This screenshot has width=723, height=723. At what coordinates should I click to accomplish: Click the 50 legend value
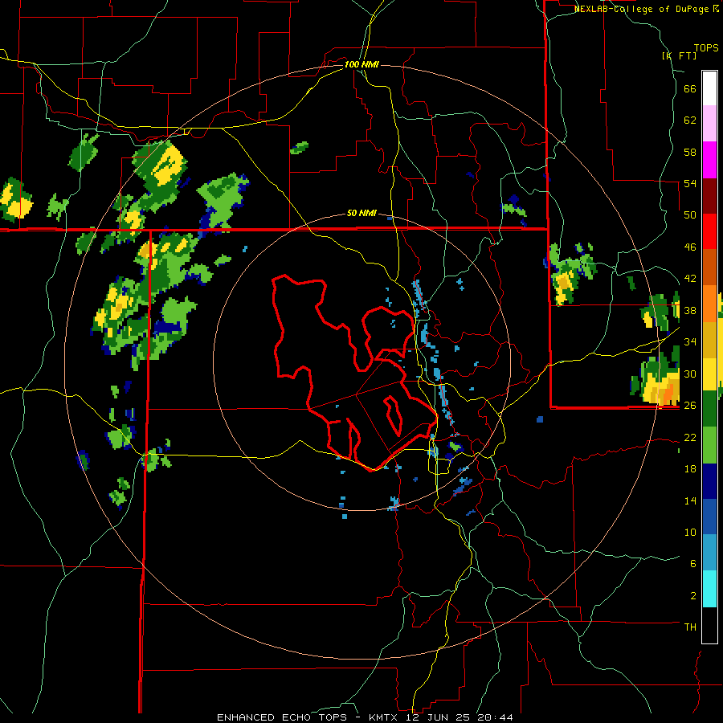click(x=690, y=215)
